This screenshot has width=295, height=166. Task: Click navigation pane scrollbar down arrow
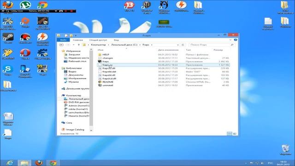point(91,130)
